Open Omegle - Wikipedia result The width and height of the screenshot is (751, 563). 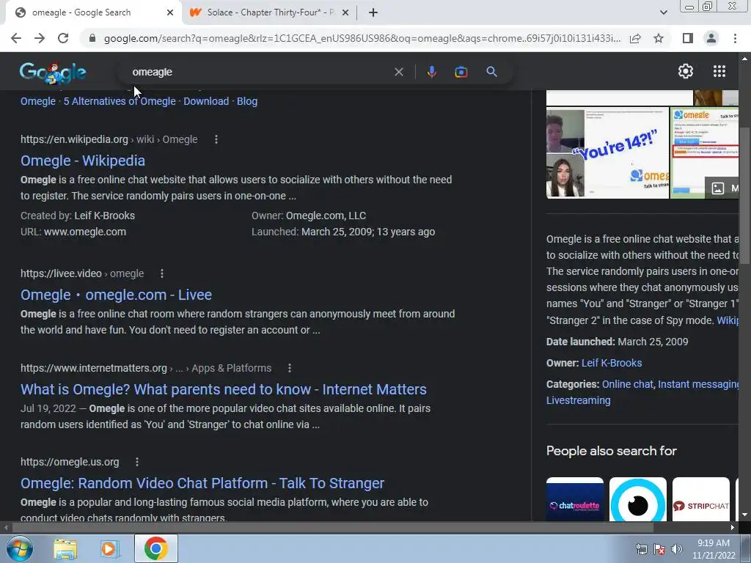point(83,161)
